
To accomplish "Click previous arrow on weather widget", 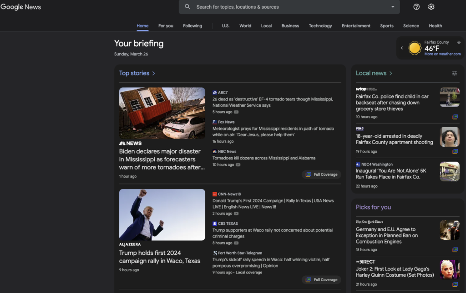I will click(402, 48).
